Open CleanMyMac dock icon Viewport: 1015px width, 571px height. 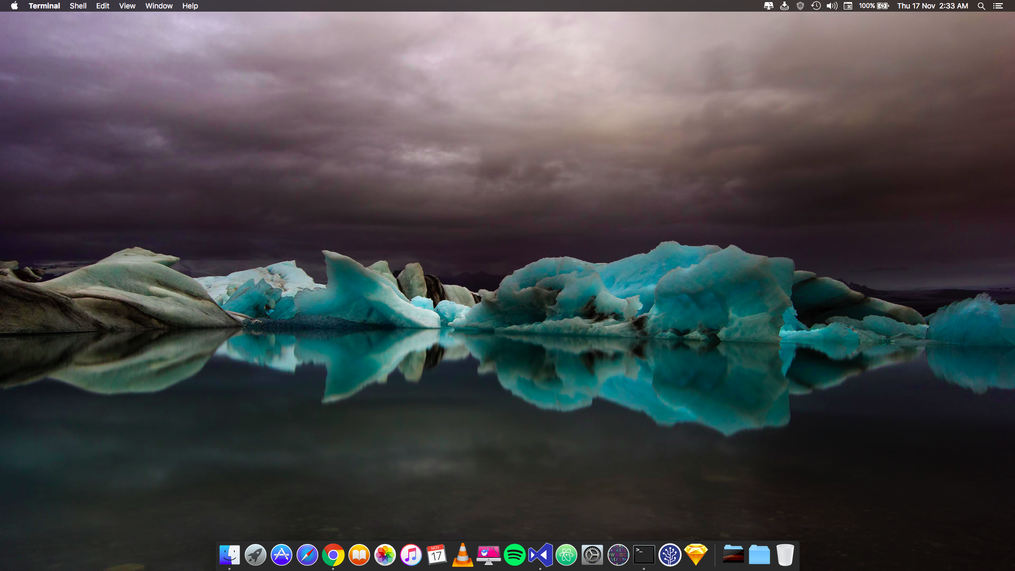(488, 555)
